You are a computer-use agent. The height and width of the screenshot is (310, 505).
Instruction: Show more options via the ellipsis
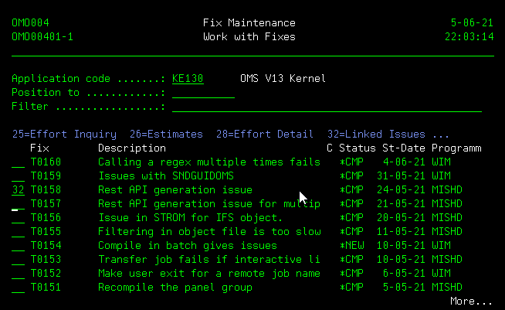click(x=441, y=134)
